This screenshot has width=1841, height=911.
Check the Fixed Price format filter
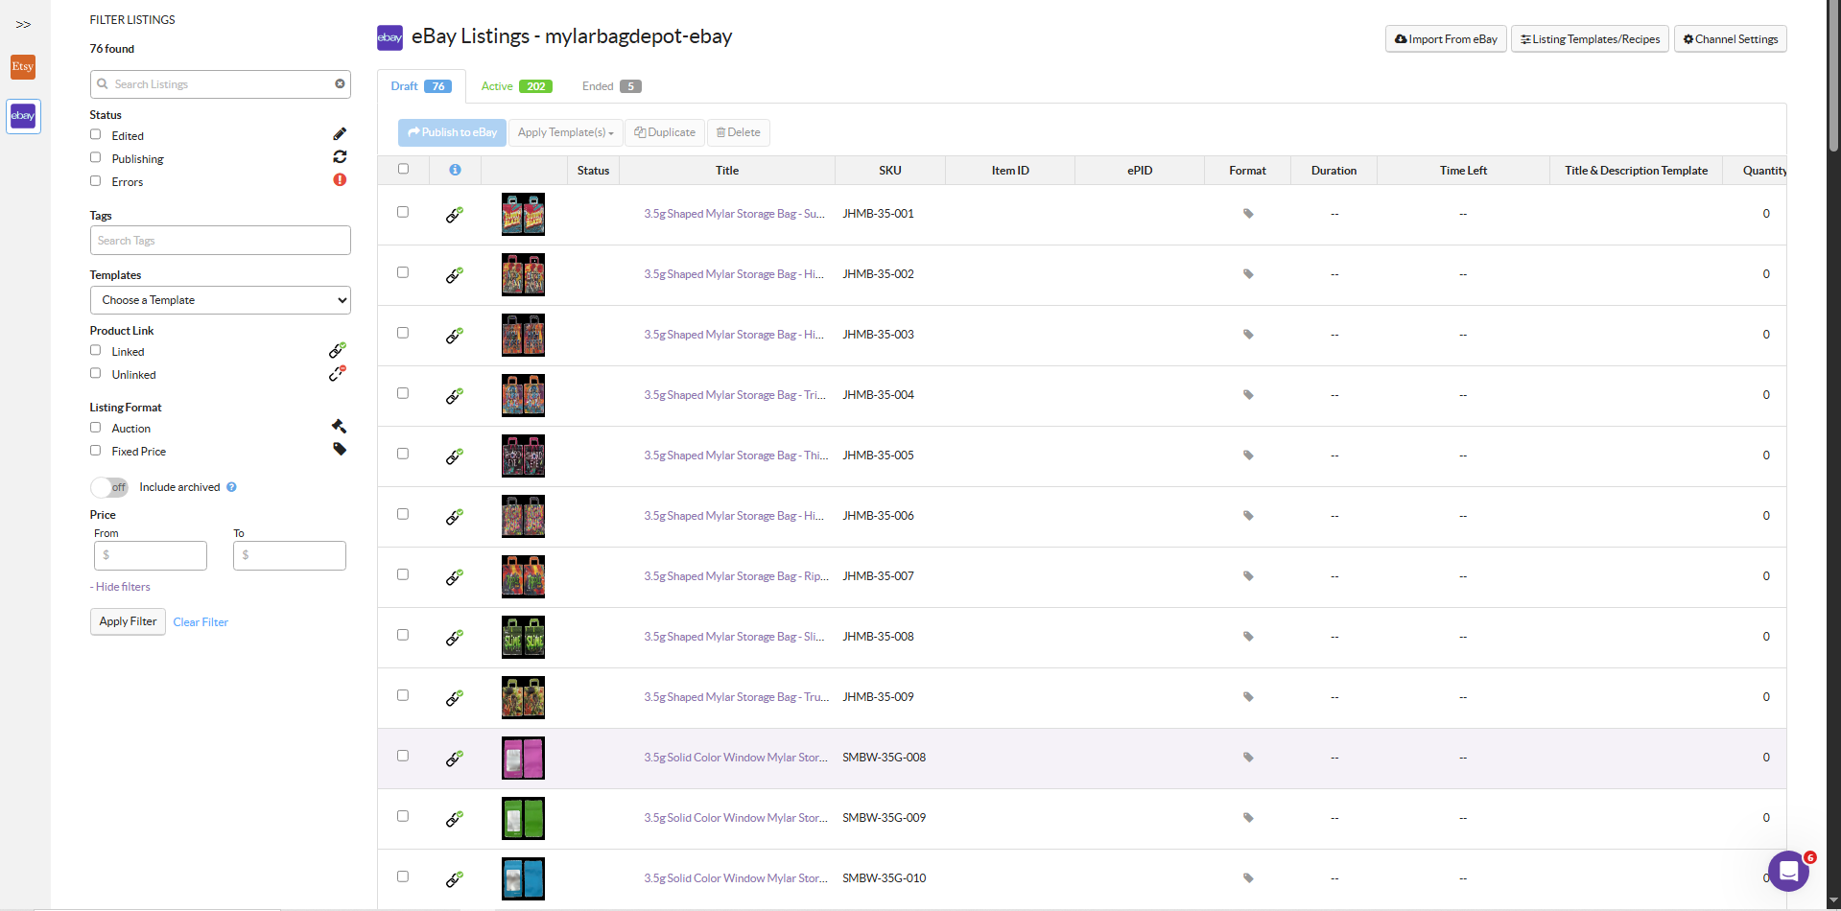click(96, 451)
